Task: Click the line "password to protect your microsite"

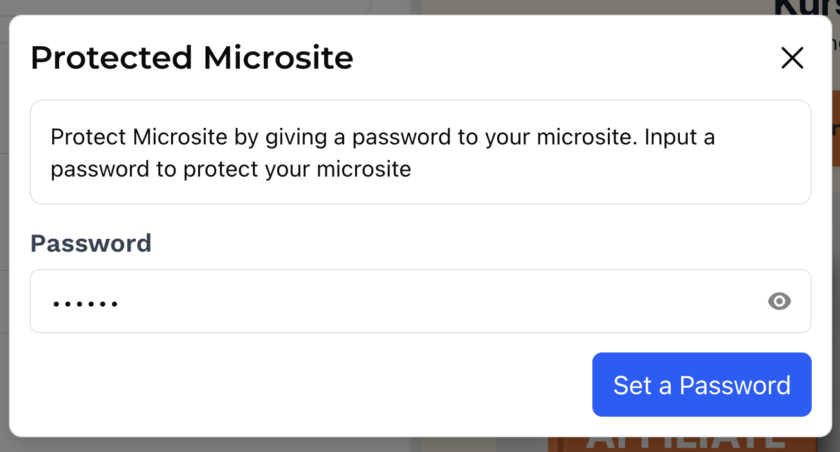Action: [230, 169]
